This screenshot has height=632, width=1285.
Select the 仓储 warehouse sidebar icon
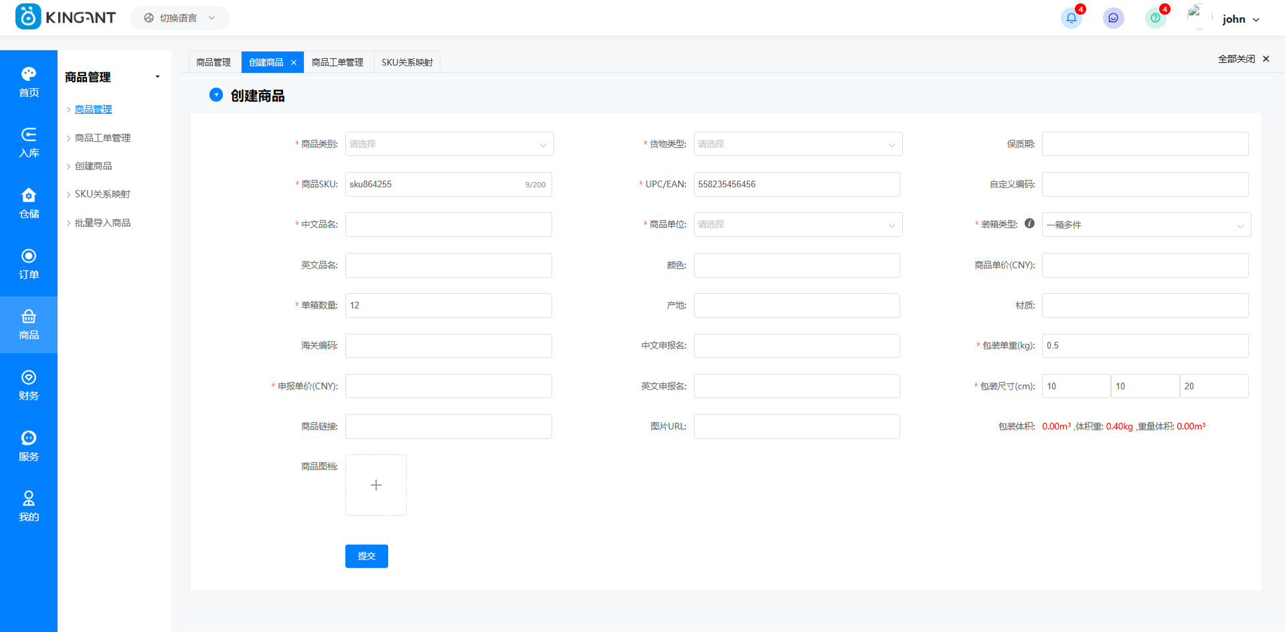29,203
